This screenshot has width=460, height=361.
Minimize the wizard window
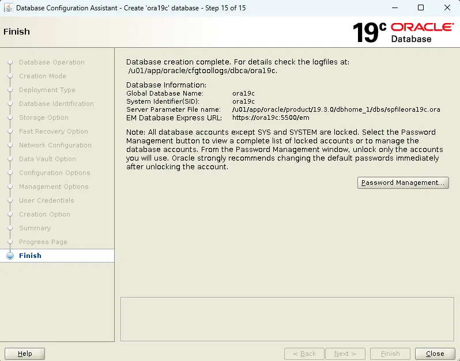[x=395, y=7]
